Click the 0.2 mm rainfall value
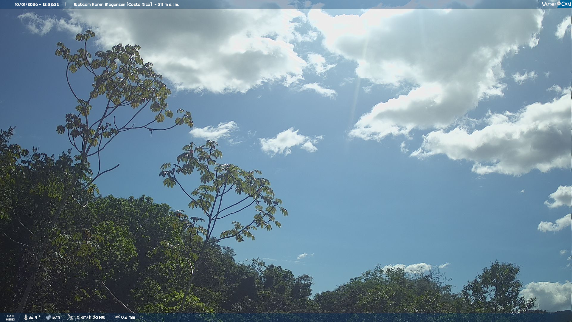Image resolution: width=572 pixels, height=322 pixels. point(128,317)
